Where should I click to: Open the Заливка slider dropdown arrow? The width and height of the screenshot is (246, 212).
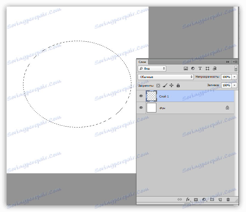[234, 85]
